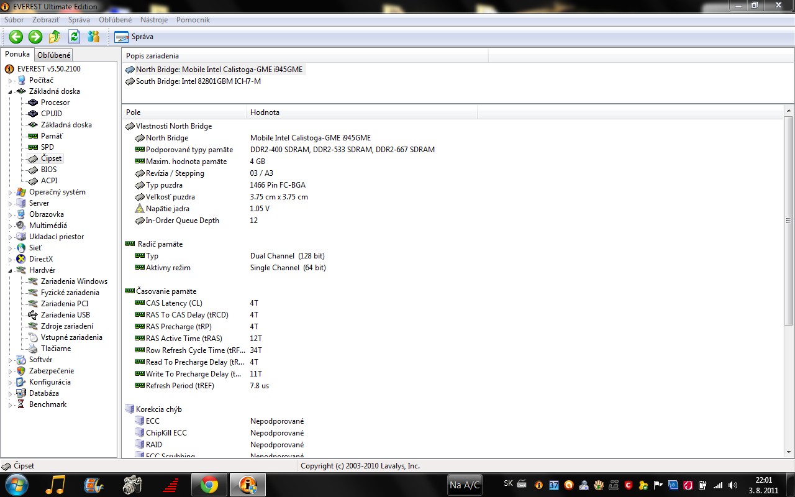The width and height of the screenshot is (795, 497).
Task: Open the Windows Start button
Action: pos(16,485)
